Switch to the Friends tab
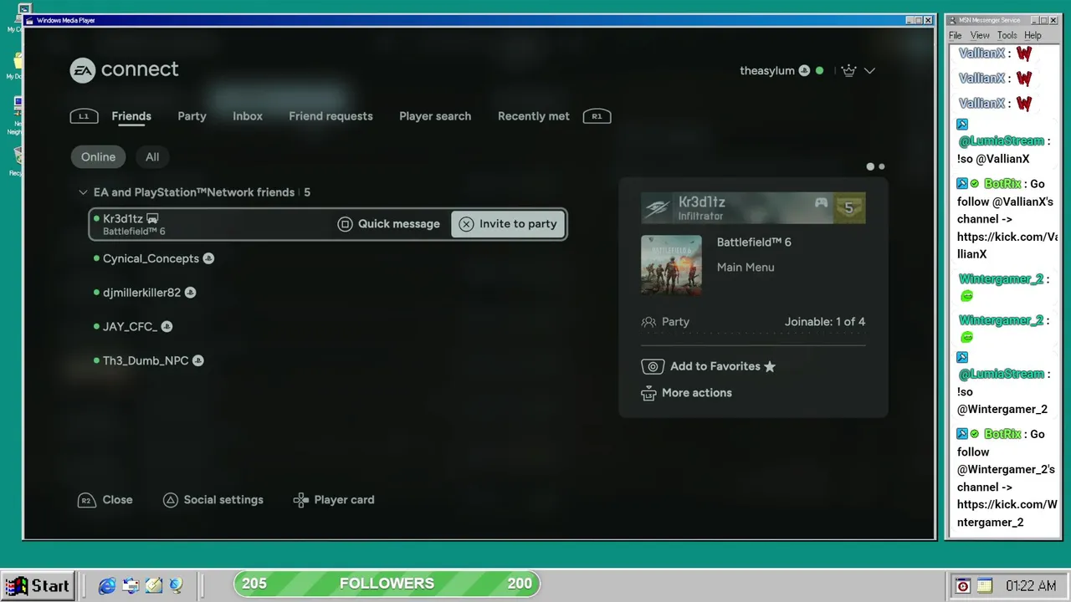The height and width of the screenshot is (602, 1071). [x=131, y=116]
